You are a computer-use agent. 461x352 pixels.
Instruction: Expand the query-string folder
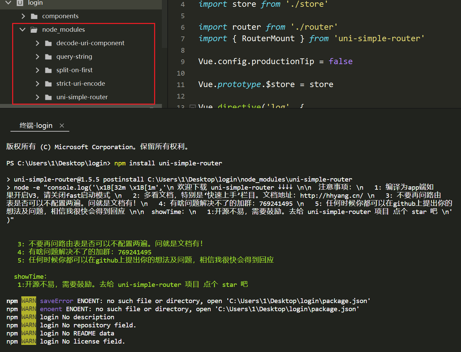click(x=37, y=56)
